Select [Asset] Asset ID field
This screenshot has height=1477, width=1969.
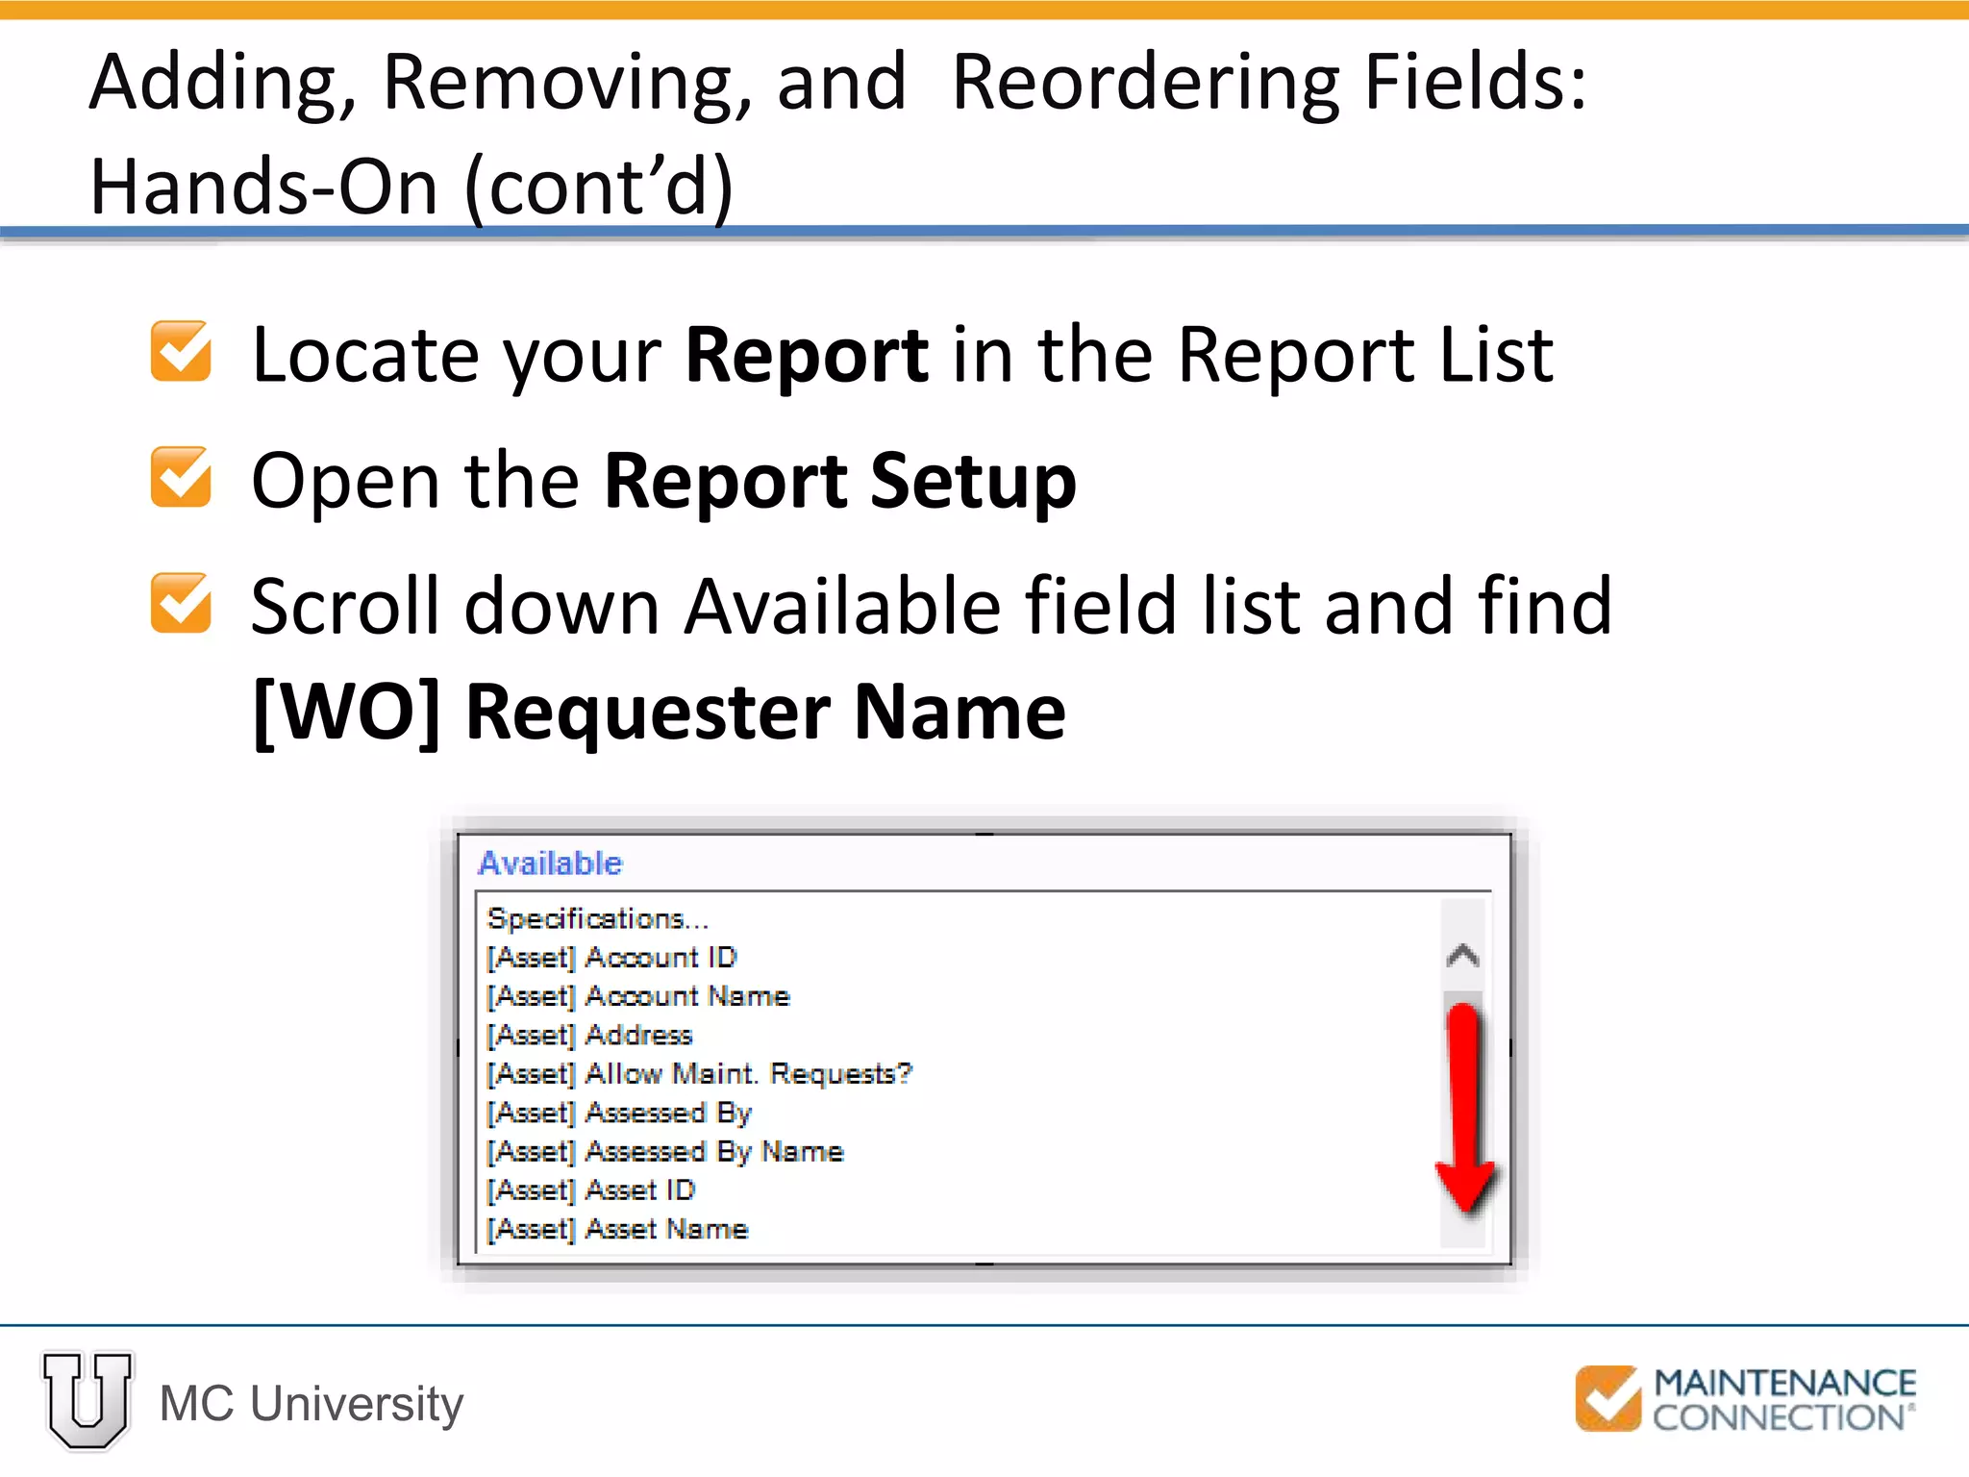(590, 1190)
